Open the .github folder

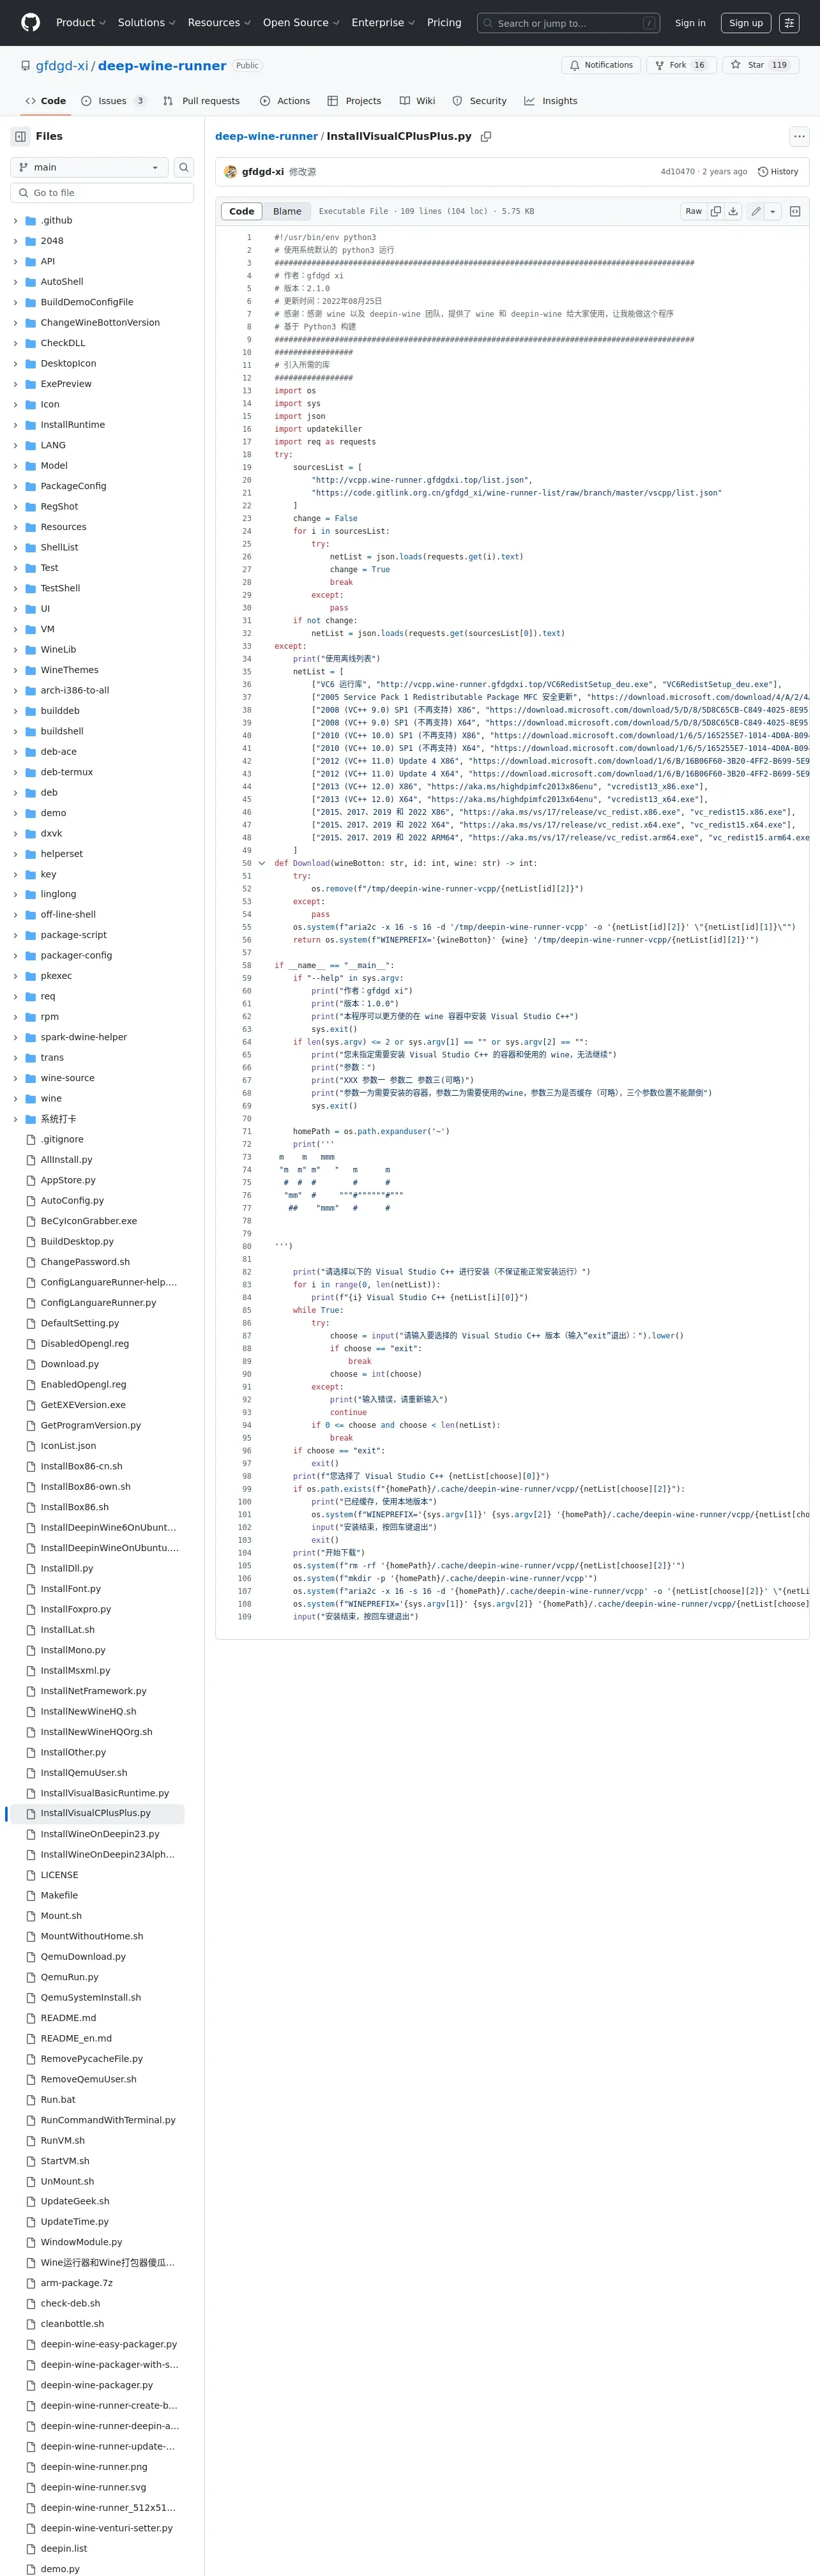56,220
